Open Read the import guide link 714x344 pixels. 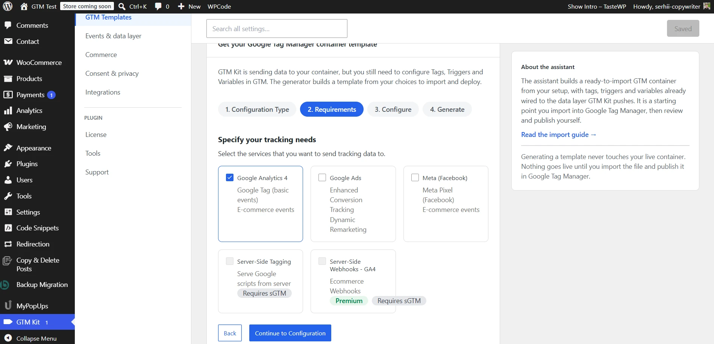pyautogui.click(x=558, y=135)
